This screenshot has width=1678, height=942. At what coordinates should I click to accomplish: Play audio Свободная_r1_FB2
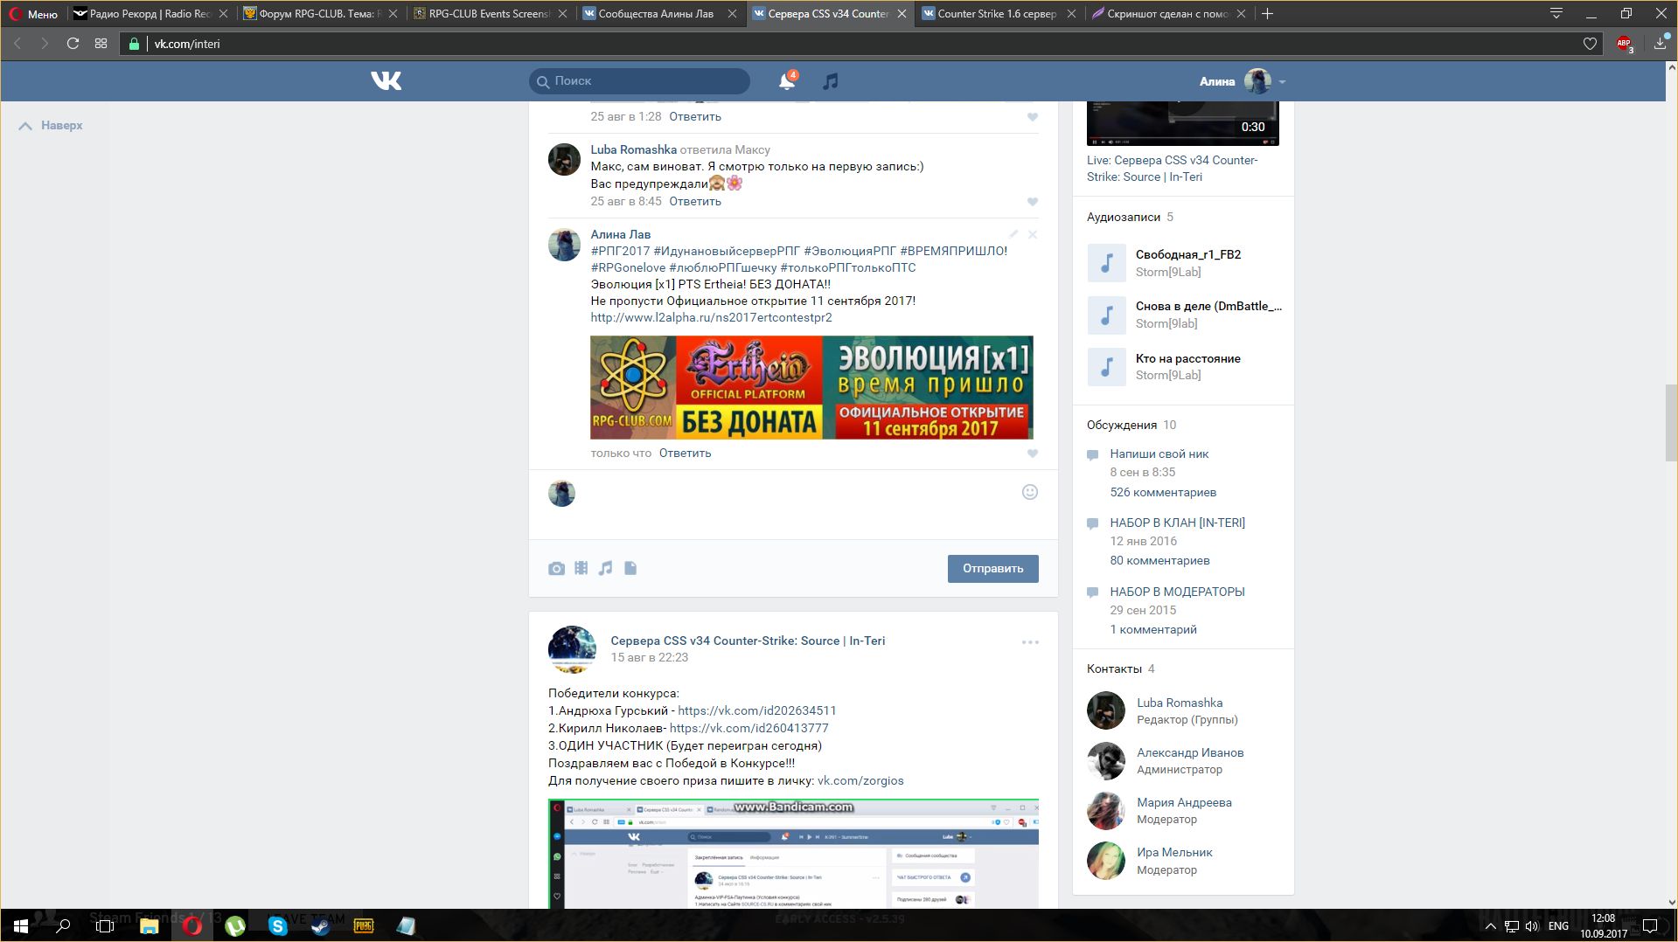[x=1106, y=263]
